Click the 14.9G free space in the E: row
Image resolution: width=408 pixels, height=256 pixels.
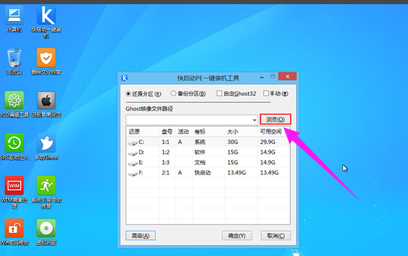tap(267, 163)
